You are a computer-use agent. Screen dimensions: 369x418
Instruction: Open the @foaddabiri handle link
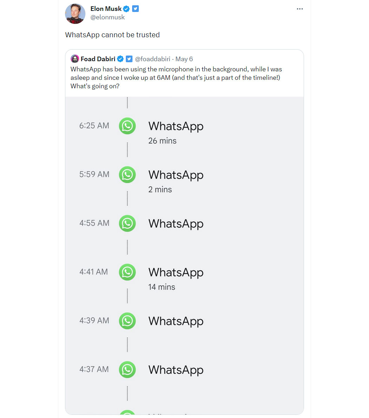pyautogui.click(x=153, y=59)
